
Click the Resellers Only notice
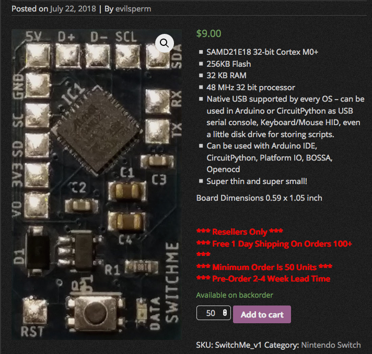click(x=239, y=231)
